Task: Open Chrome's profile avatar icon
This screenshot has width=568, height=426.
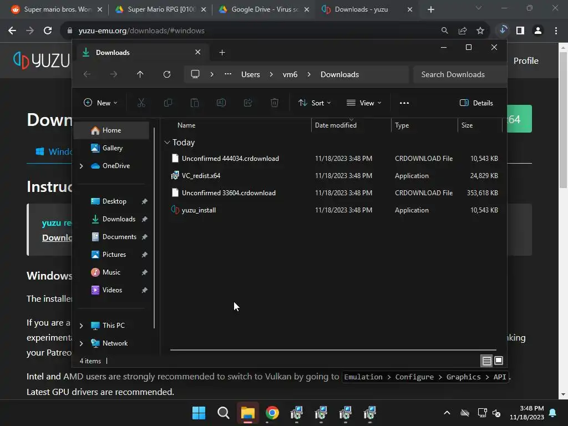Action: click(x=538, y=31)
